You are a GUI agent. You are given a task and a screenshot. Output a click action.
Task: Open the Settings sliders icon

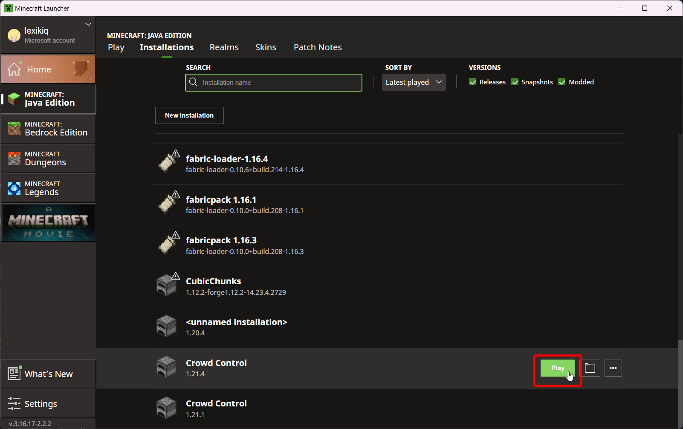(x=14, y=403)
